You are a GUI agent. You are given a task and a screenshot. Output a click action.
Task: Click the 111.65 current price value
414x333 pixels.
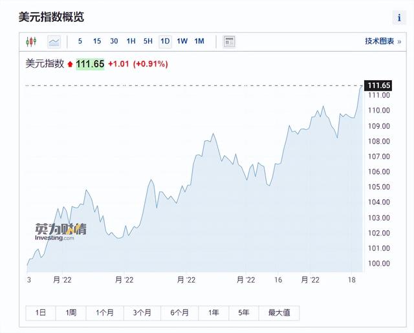(x=90, y=64)
